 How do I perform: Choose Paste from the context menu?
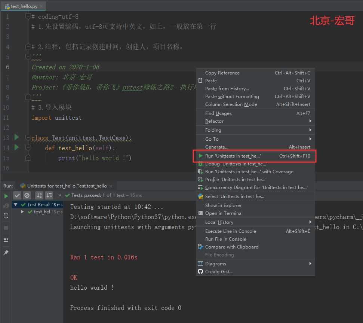click(255, 80)
